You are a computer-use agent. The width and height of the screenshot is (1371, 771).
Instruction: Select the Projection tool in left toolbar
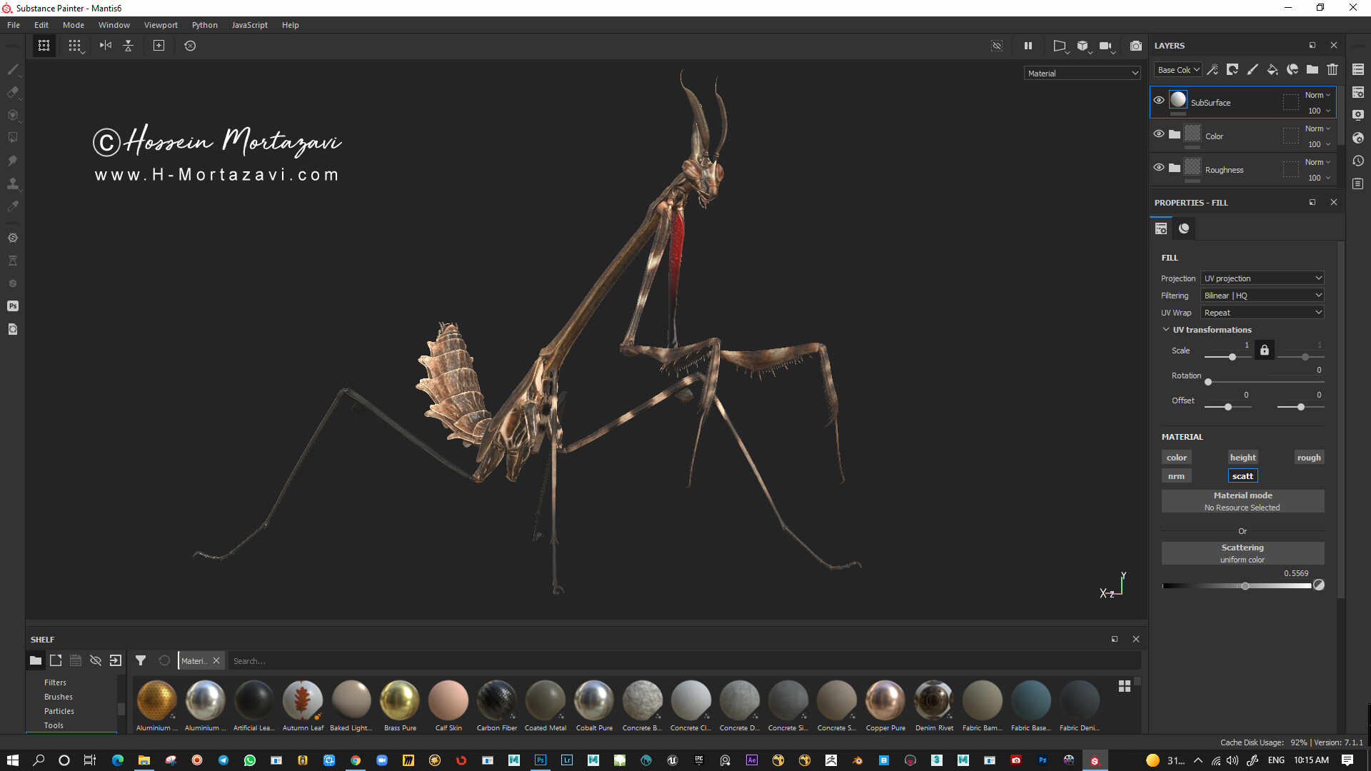(12, 115)
